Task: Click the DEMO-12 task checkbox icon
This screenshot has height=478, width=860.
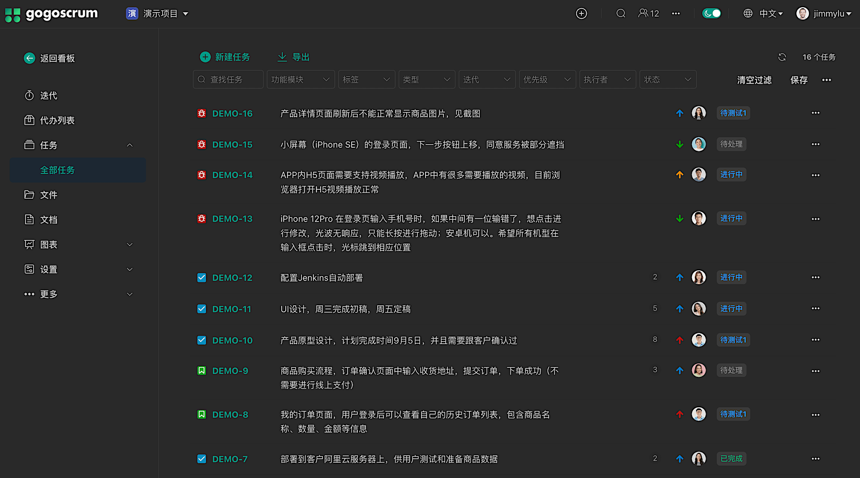Action: click(202, 277)
